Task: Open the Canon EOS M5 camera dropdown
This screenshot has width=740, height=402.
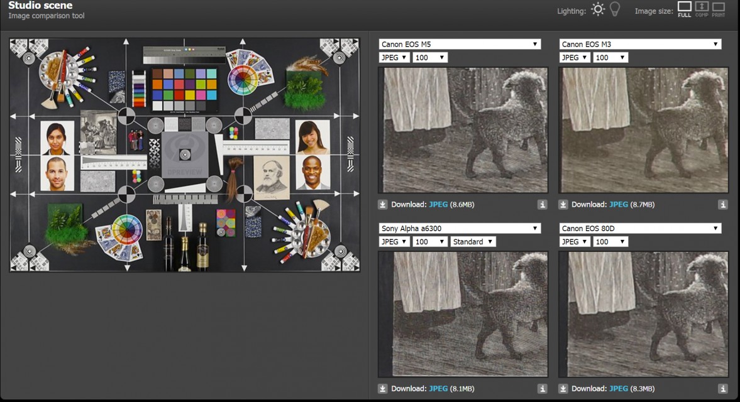Action: click(x=460, y=45)
